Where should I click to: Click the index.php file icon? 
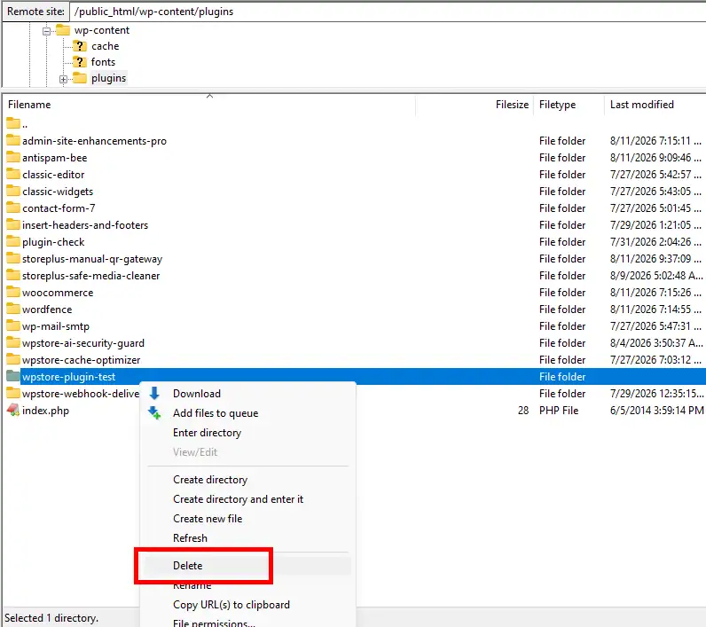click(x=13, y=410)
